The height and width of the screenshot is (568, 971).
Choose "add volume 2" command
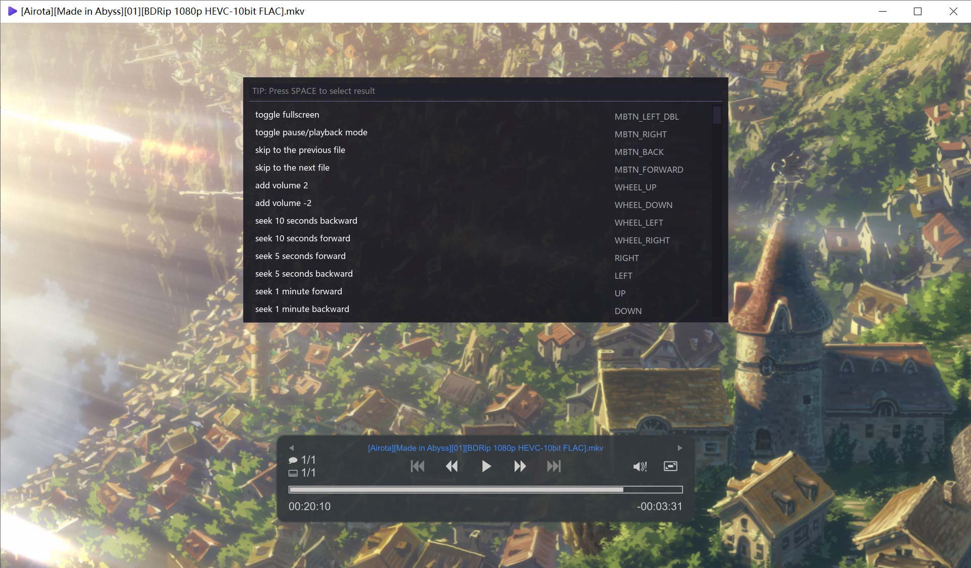(282, 185)
